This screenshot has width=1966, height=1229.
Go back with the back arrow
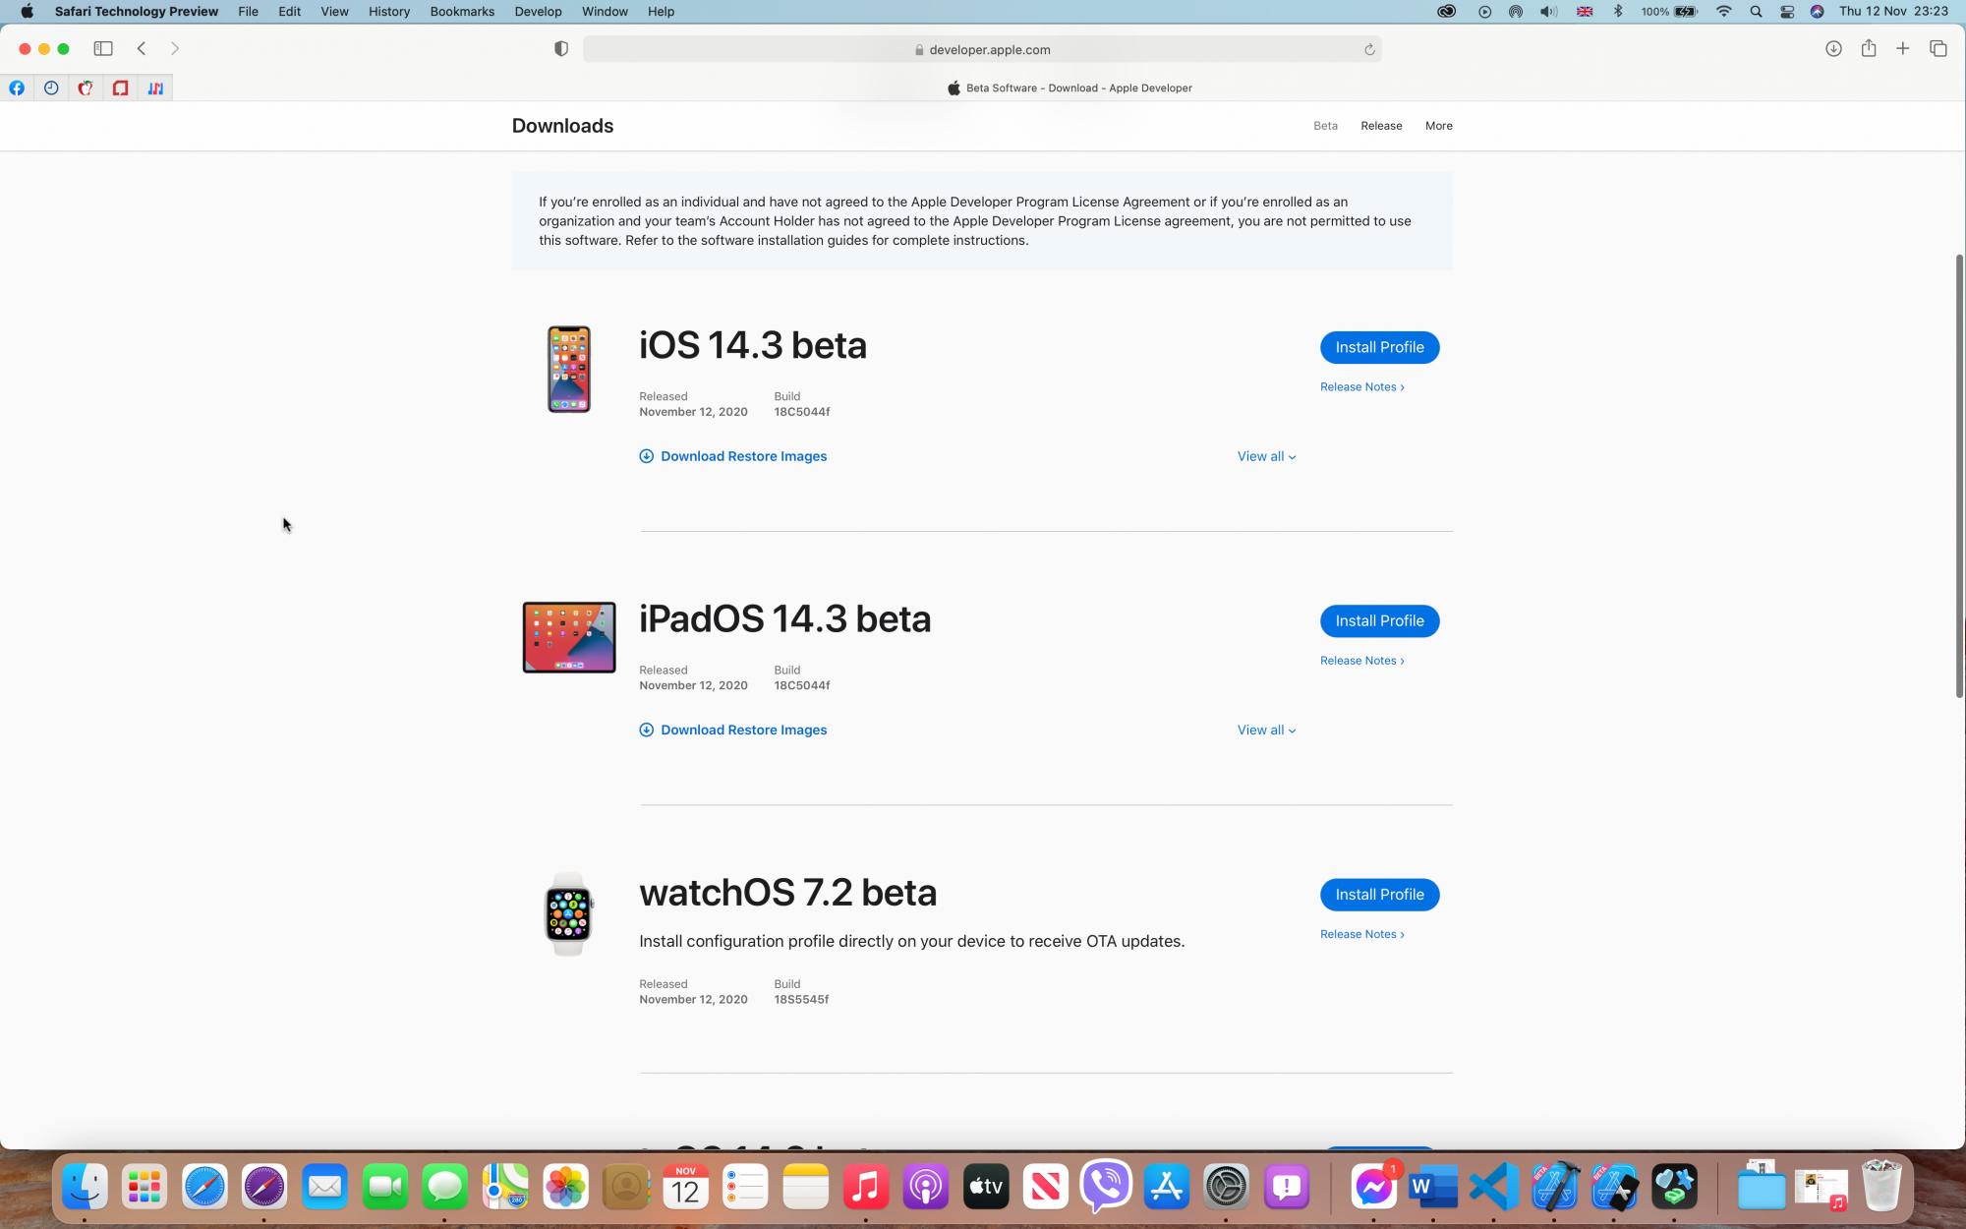click(x=142, y=48)
